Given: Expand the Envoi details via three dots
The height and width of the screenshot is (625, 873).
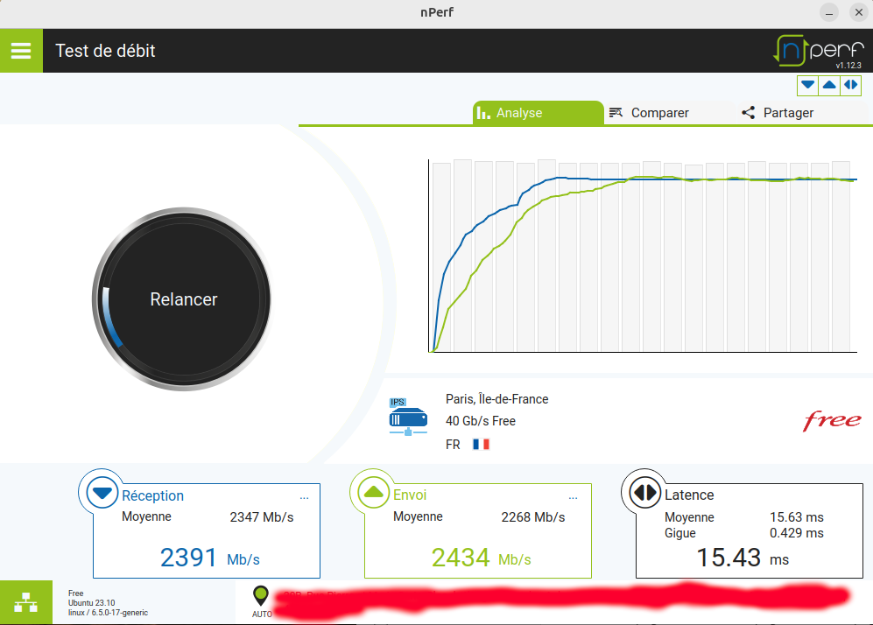Looking at the screenshot, I should pyautogui.click(x=574, y=497).
